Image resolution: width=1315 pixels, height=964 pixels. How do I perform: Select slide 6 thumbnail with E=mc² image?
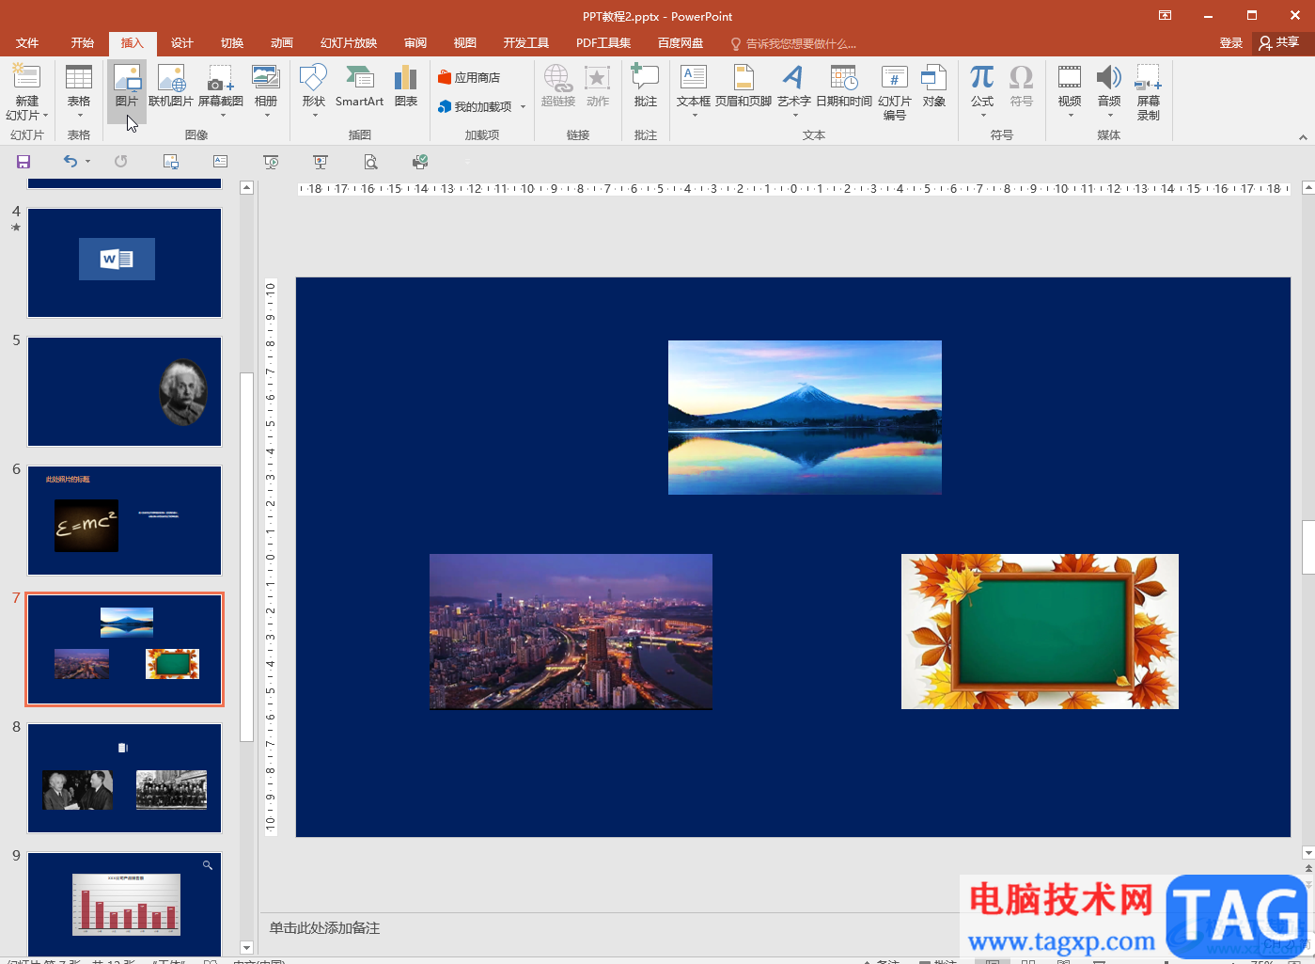coord(124,520)
